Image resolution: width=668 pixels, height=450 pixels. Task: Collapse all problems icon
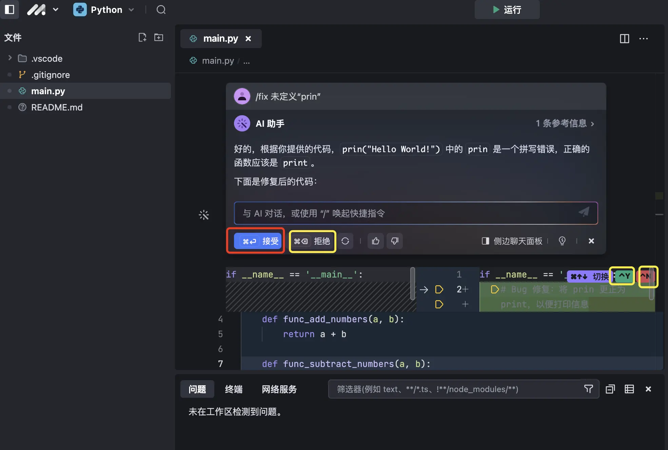point(610,389)
